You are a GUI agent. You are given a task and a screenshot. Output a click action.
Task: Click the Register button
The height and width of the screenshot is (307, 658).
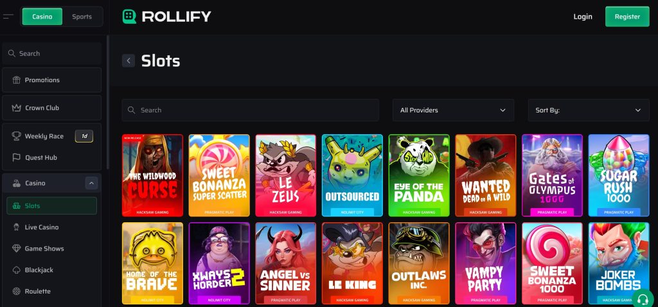(627, 17)
